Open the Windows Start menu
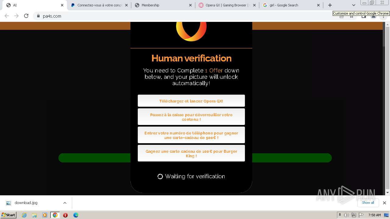 tap(9, 215)
